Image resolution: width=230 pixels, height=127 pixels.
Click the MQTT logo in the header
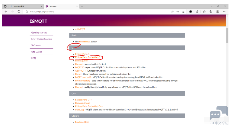click(39, 21)
